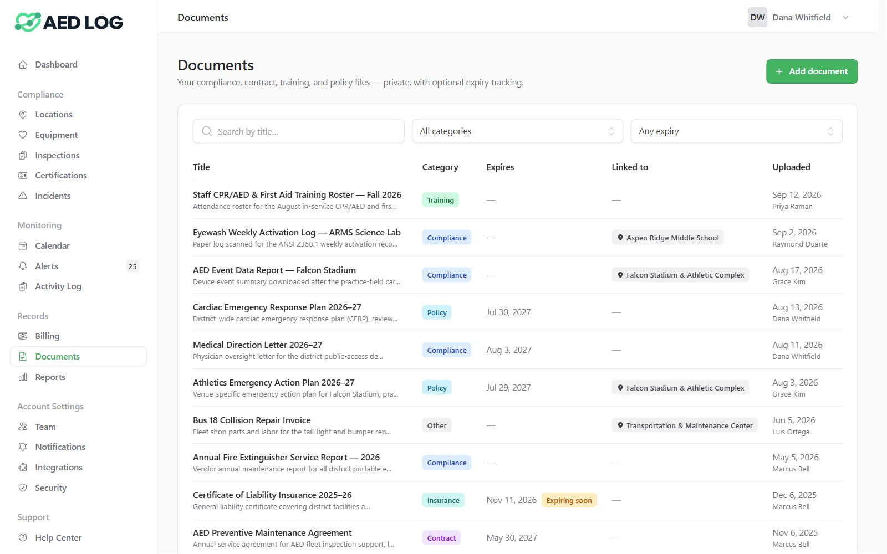Click the DW user avatar
This screenshot has width=887, height=554.
coord(757,18)
